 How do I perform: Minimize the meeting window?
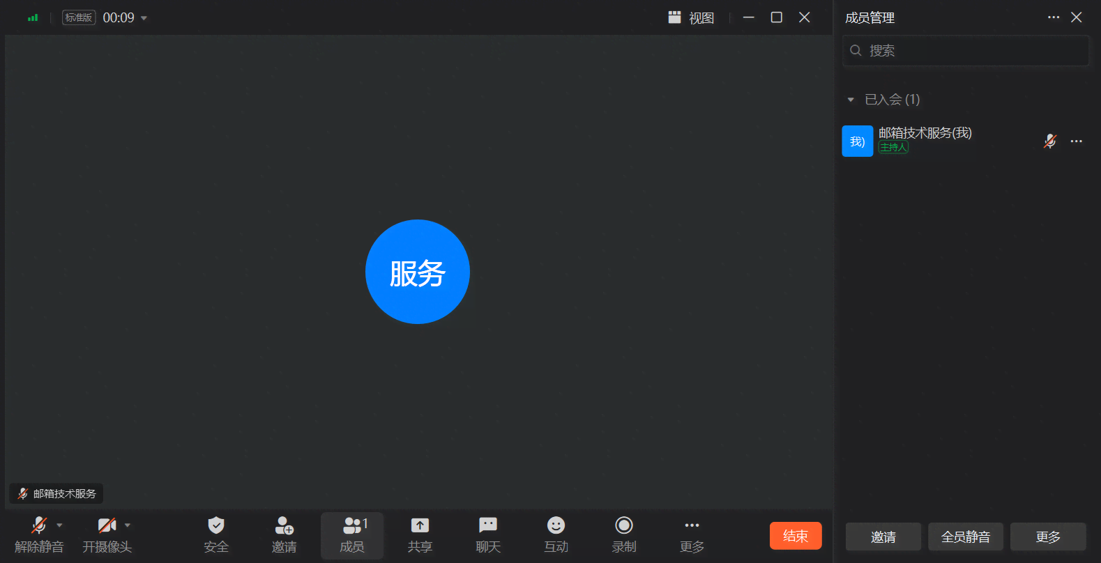[x=748, y=17]
